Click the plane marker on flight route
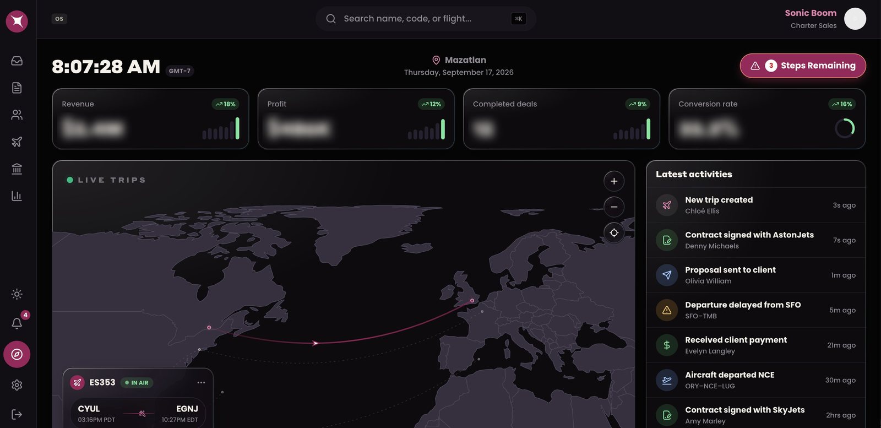881x428 pixels. click(x=316, y=343)
